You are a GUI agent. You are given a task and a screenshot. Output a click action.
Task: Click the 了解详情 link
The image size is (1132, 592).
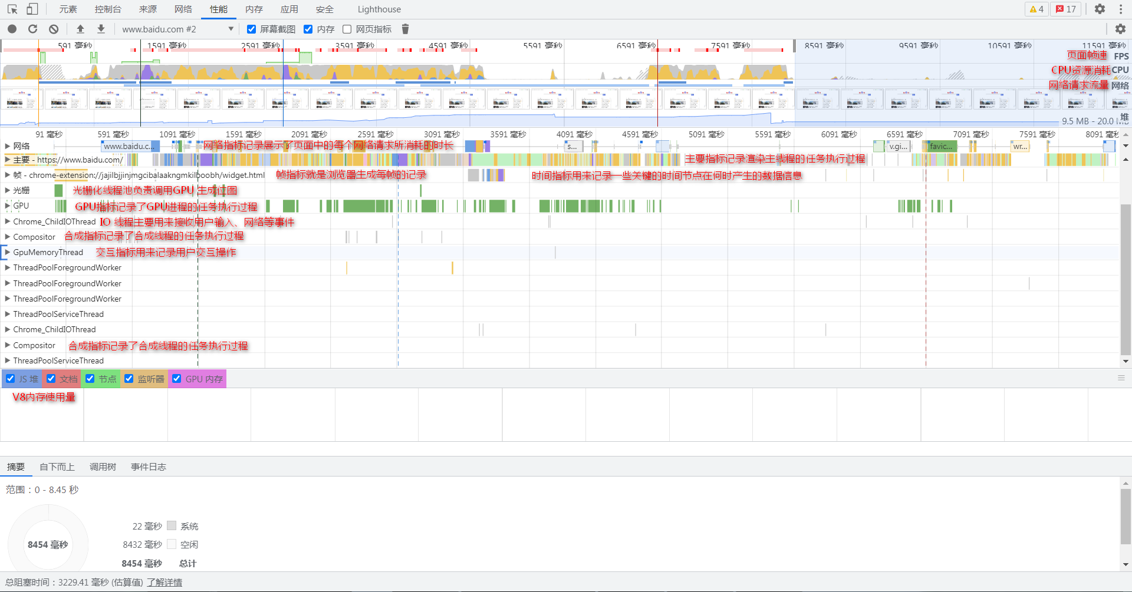164,582
